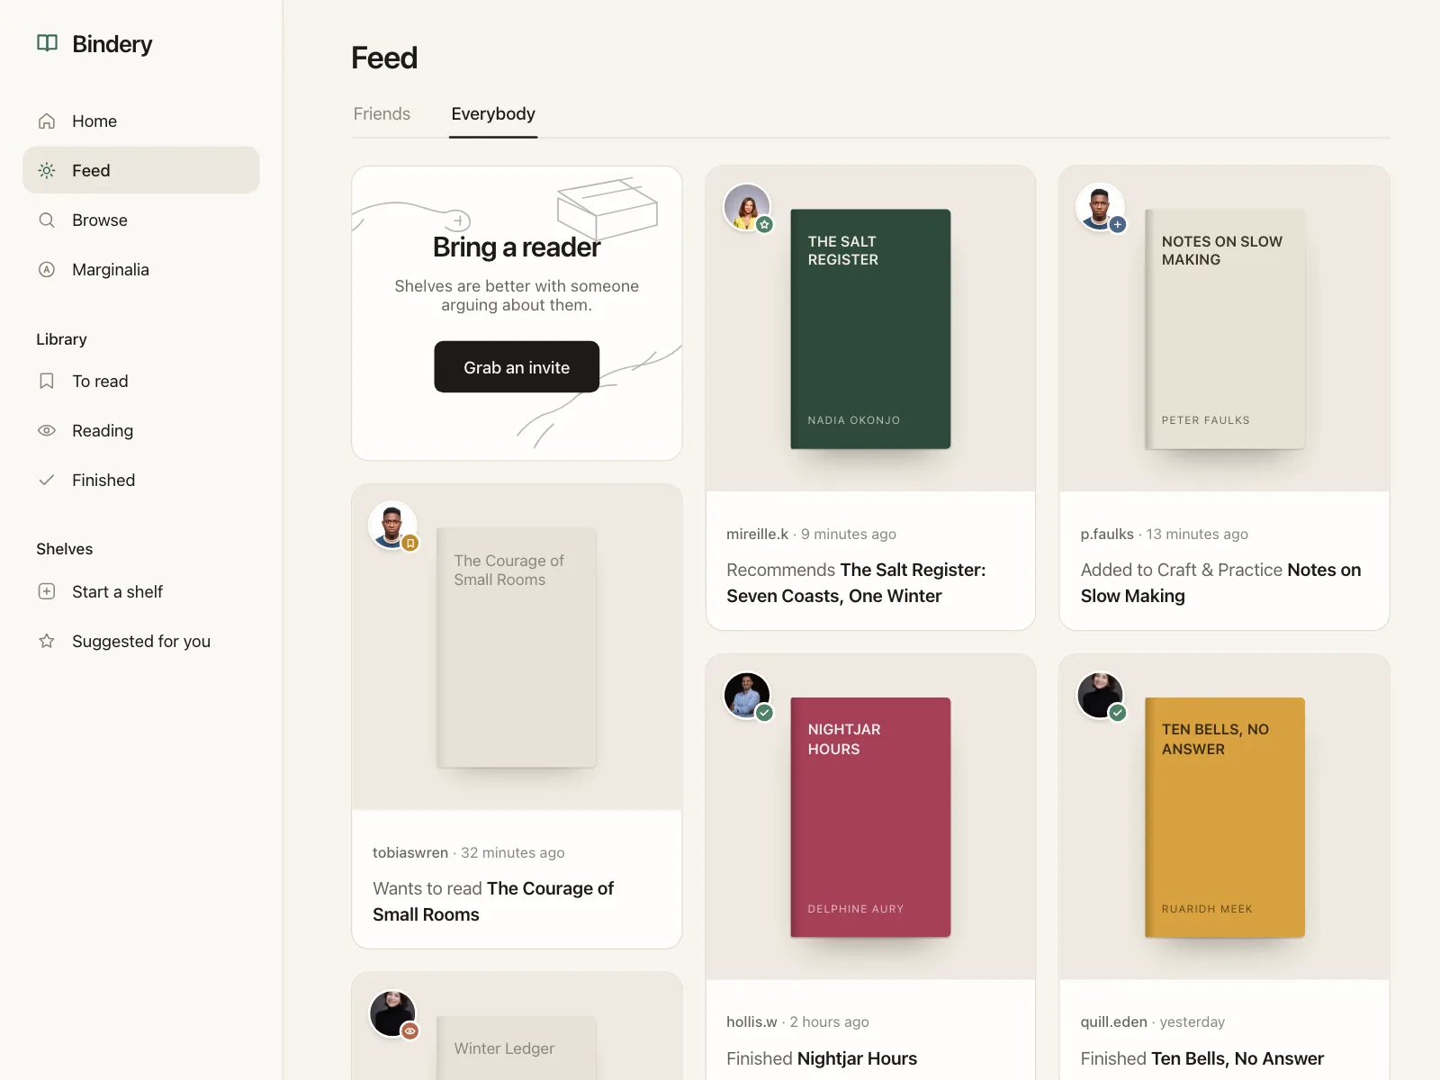Select the Everybody tab
The image size is (1440, 1080).
pyautogui.click(x=493, y=114)
